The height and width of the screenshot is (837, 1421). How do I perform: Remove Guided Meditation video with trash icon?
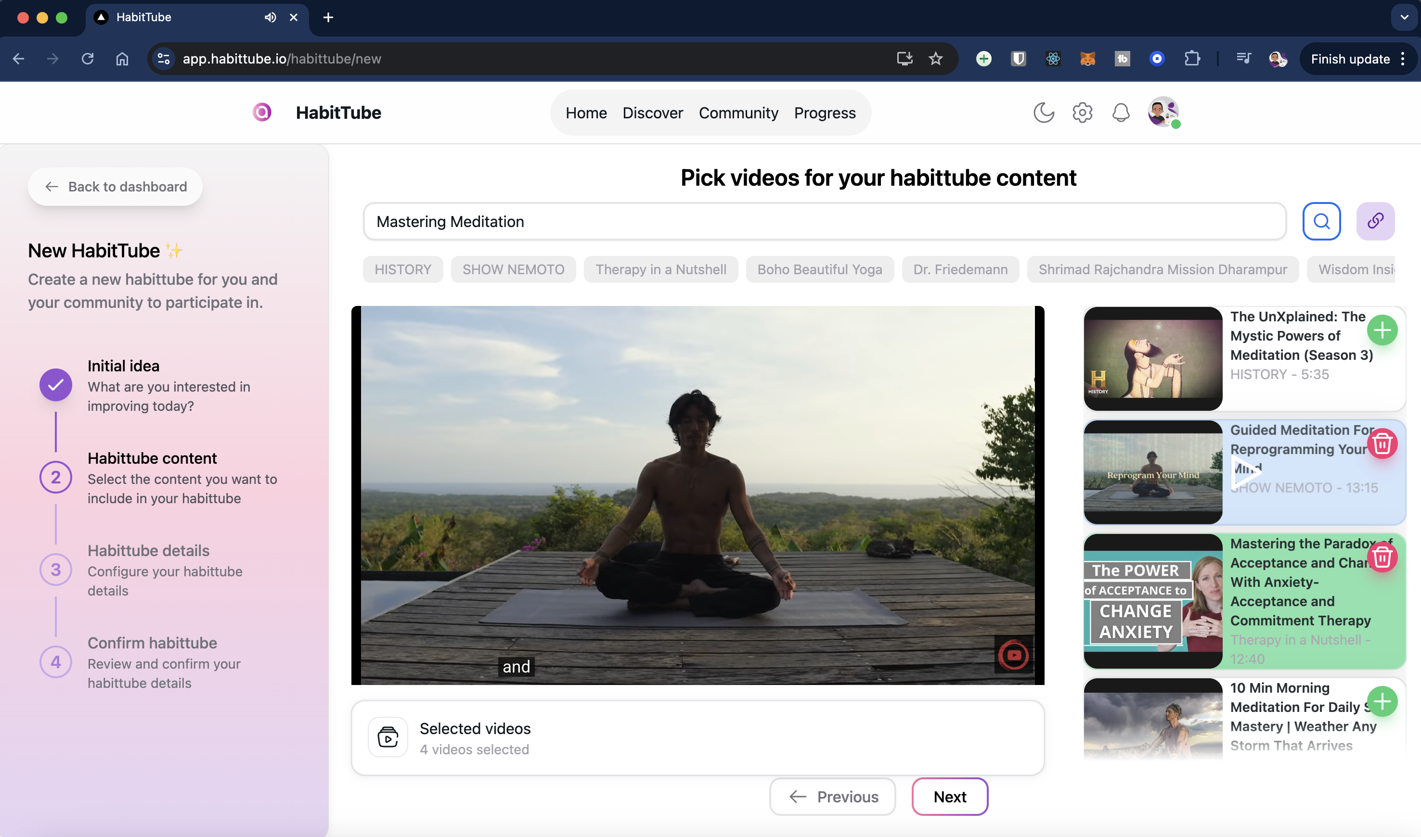click(x=1382, y=444)
